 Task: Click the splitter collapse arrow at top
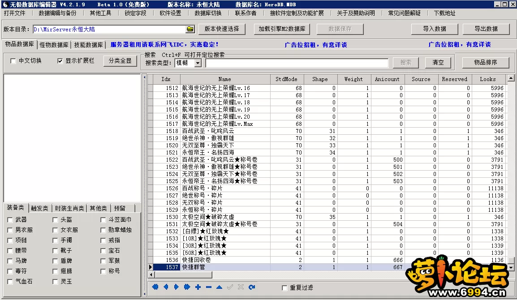[x=144, y=77]
